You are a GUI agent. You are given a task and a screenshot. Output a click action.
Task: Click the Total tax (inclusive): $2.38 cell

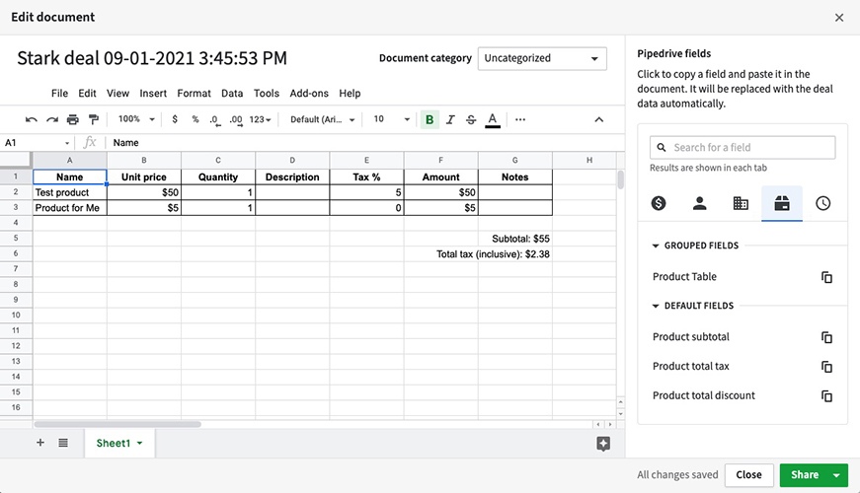pos(493,254)
